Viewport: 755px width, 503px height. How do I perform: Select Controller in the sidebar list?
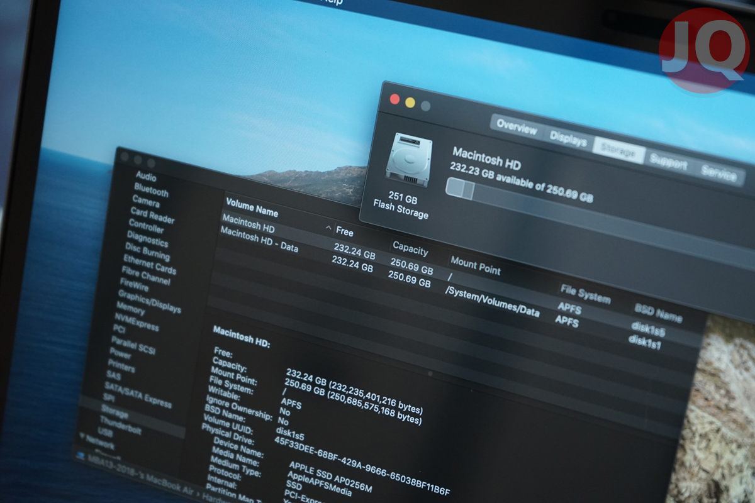coord(147,226)
